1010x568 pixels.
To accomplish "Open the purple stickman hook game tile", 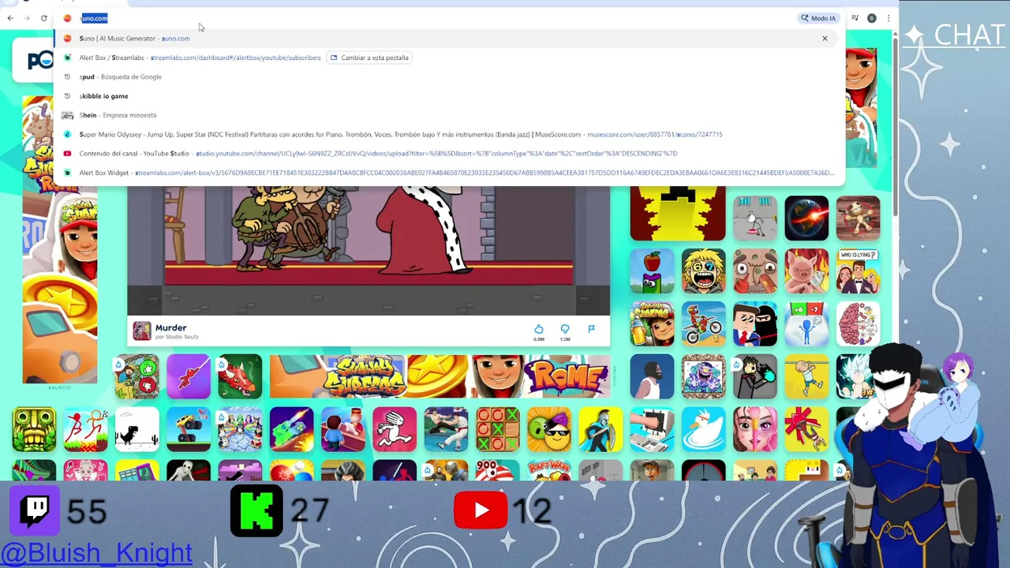I will point(189,376).
